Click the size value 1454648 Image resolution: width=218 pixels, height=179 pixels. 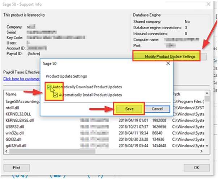coord(159,146)
